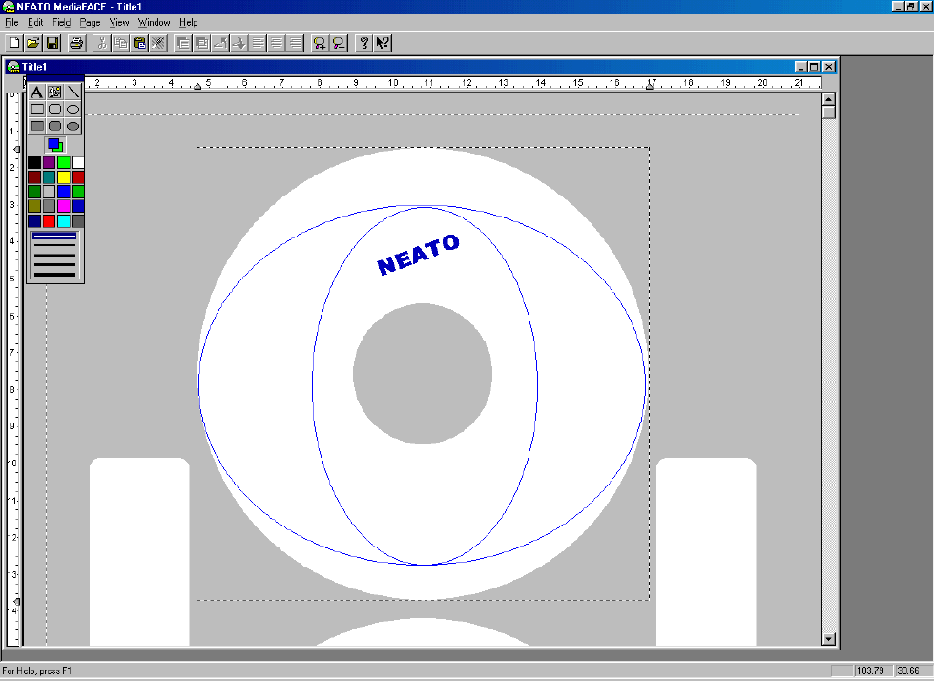Screen dimensions: 934x681
Task: Open the Window menu
Action: point(154,23)
